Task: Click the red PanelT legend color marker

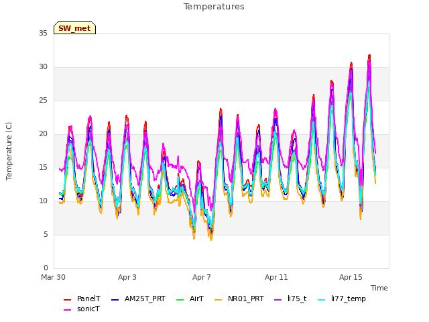Action: pyautogui.click(x=67, y=300)
